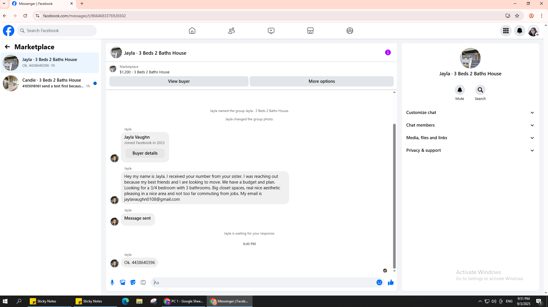Open conversation information purple icon
The image size is (548, 307).
388,52
